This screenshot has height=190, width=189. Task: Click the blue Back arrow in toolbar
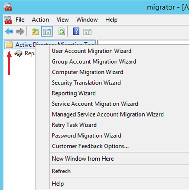9,31
